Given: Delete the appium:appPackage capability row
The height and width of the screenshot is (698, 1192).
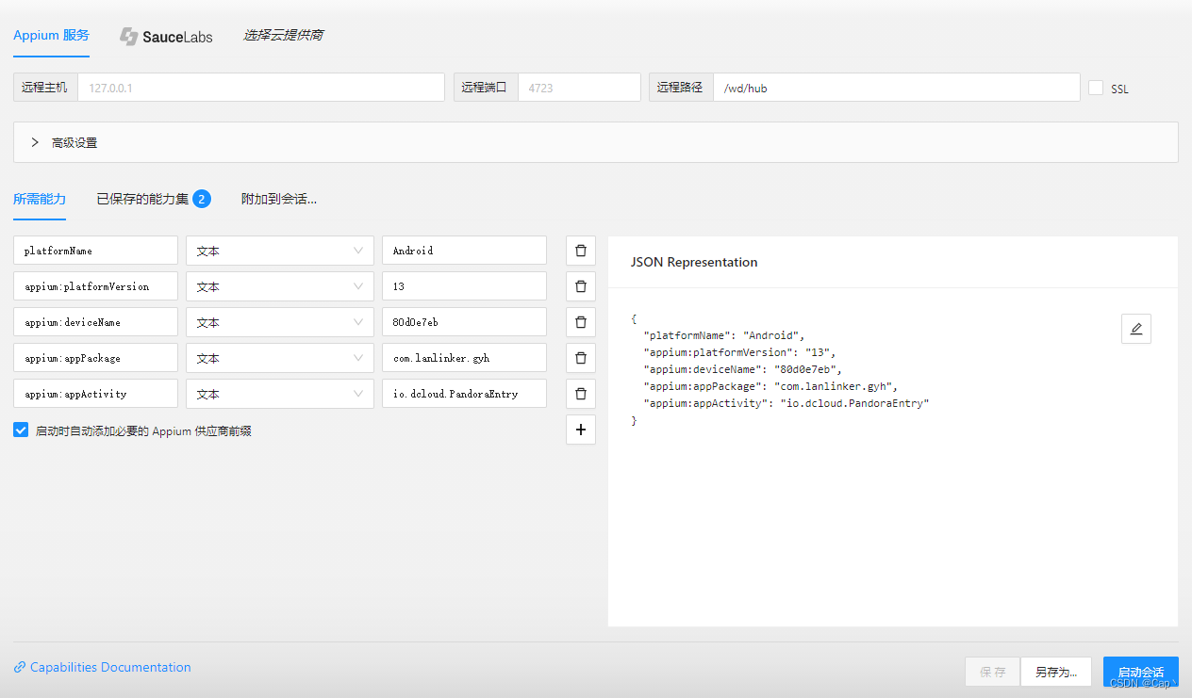Looking at the screenshot, I should (x=580, y=357).
